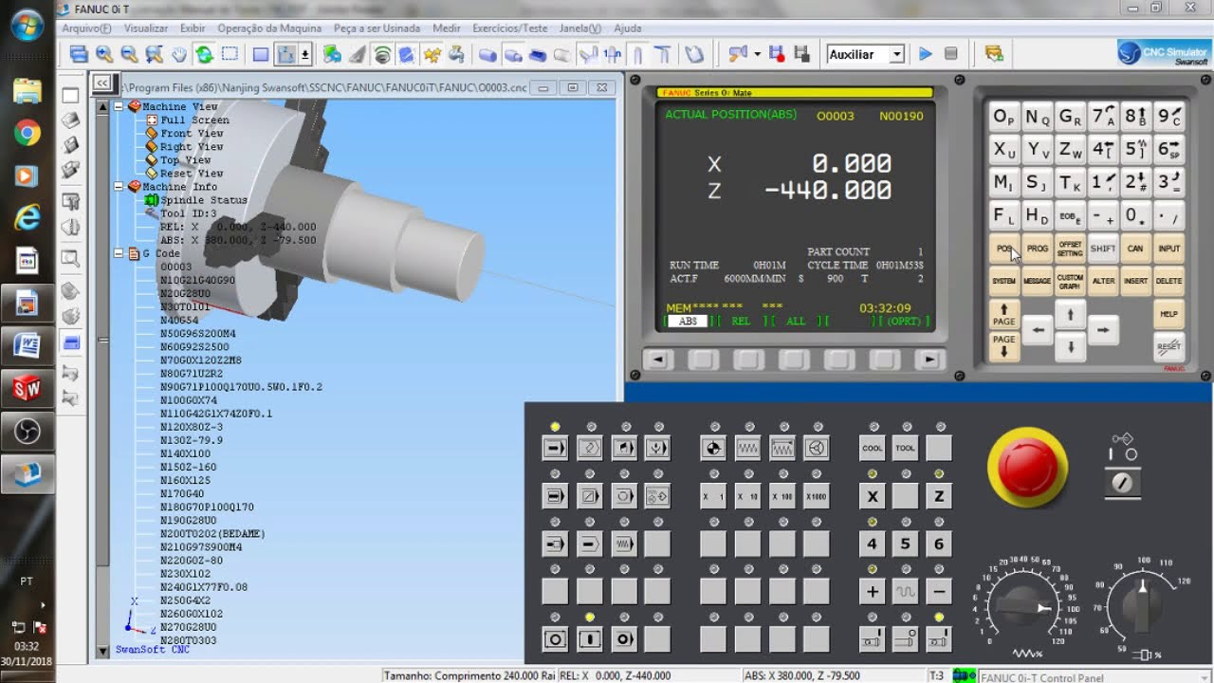Open the Exibir menu

tap(193, 28)
